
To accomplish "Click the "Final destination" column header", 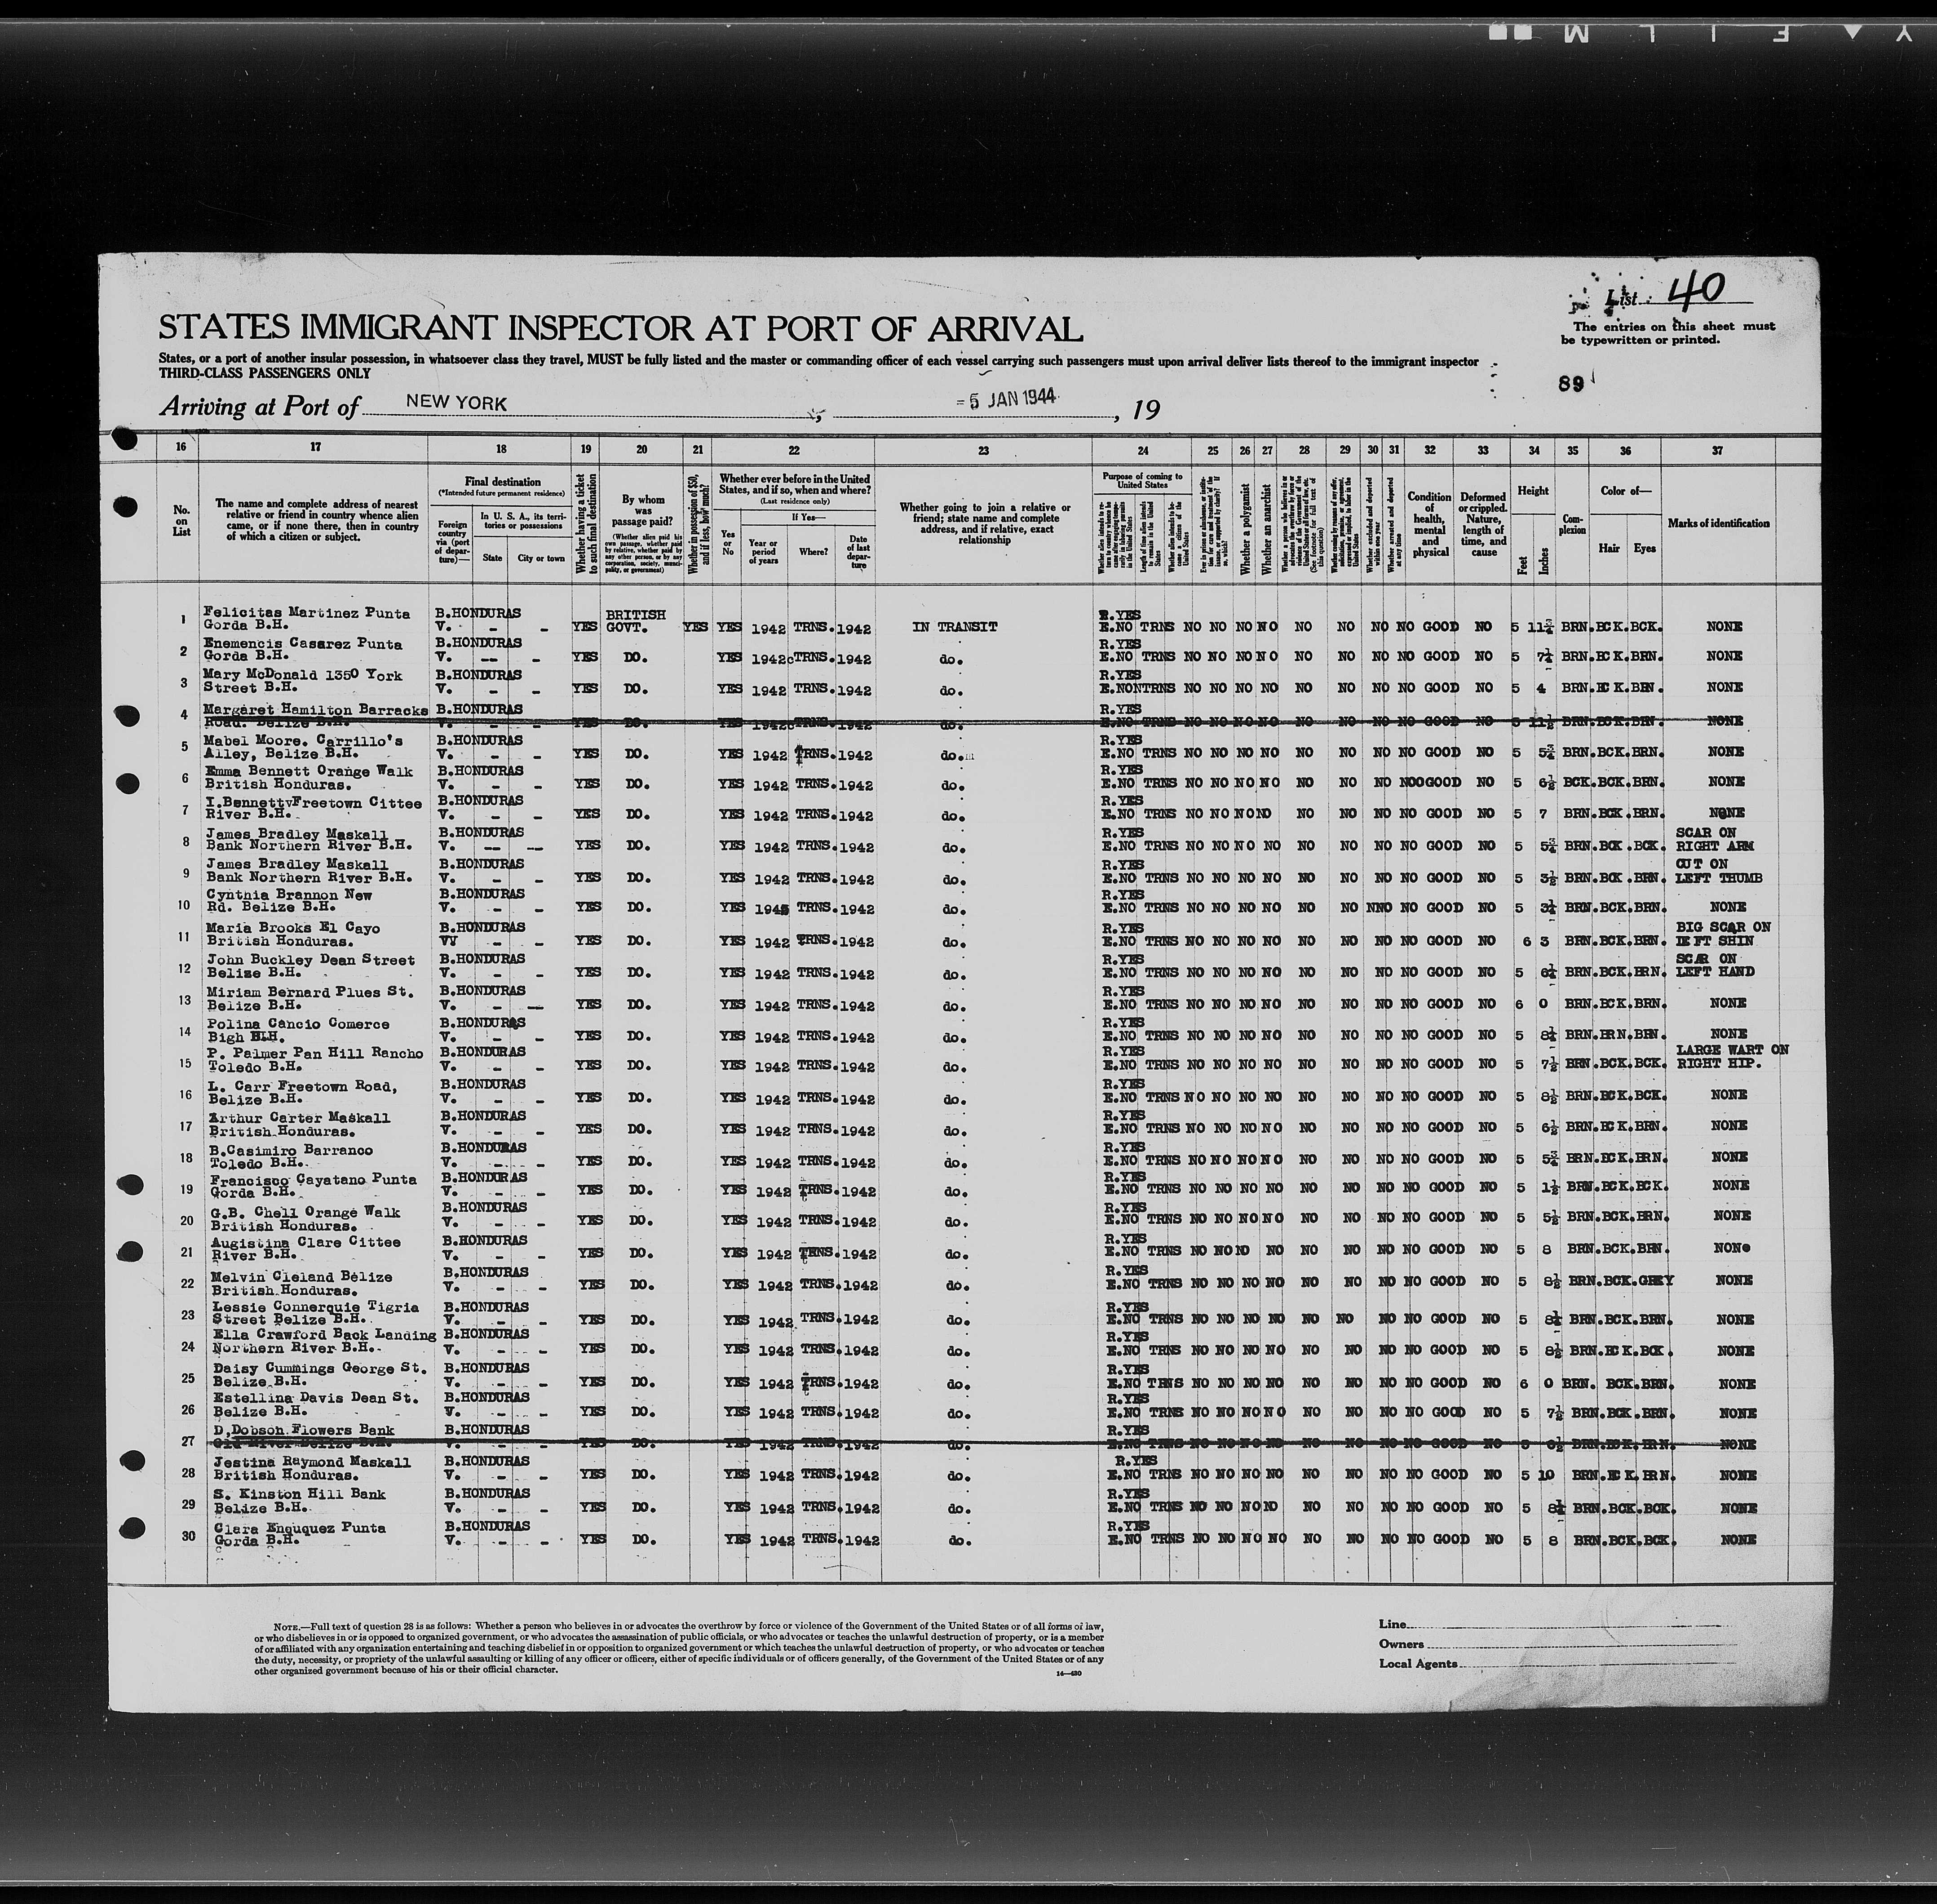I will [x=502, y=481].
